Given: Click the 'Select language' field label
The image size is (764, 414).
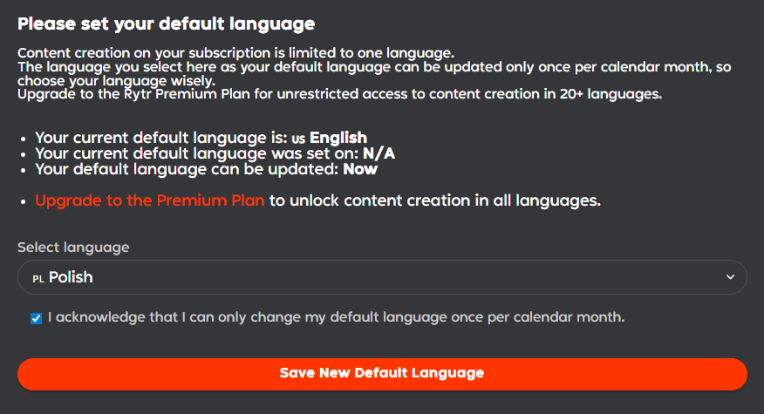Looking at the screenshot, I should [x=73, y=248].
